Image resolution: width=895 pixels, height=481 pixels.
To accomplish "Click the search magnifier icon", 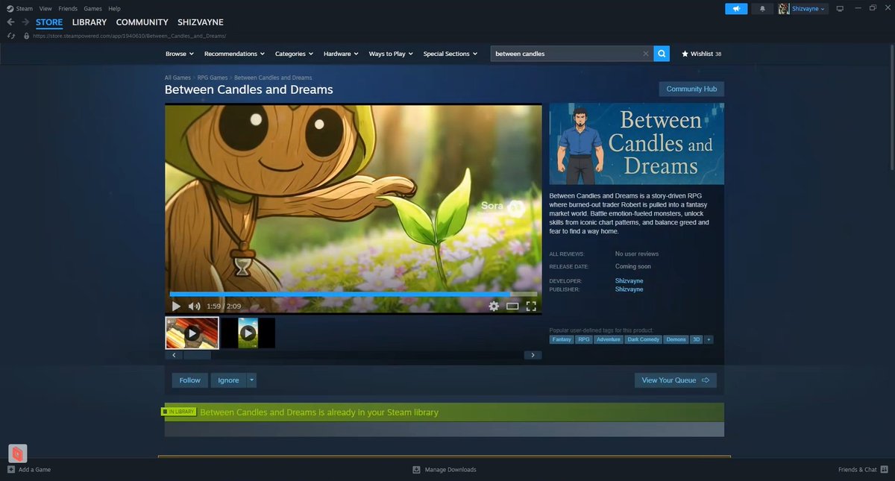I will pos(661,53).
